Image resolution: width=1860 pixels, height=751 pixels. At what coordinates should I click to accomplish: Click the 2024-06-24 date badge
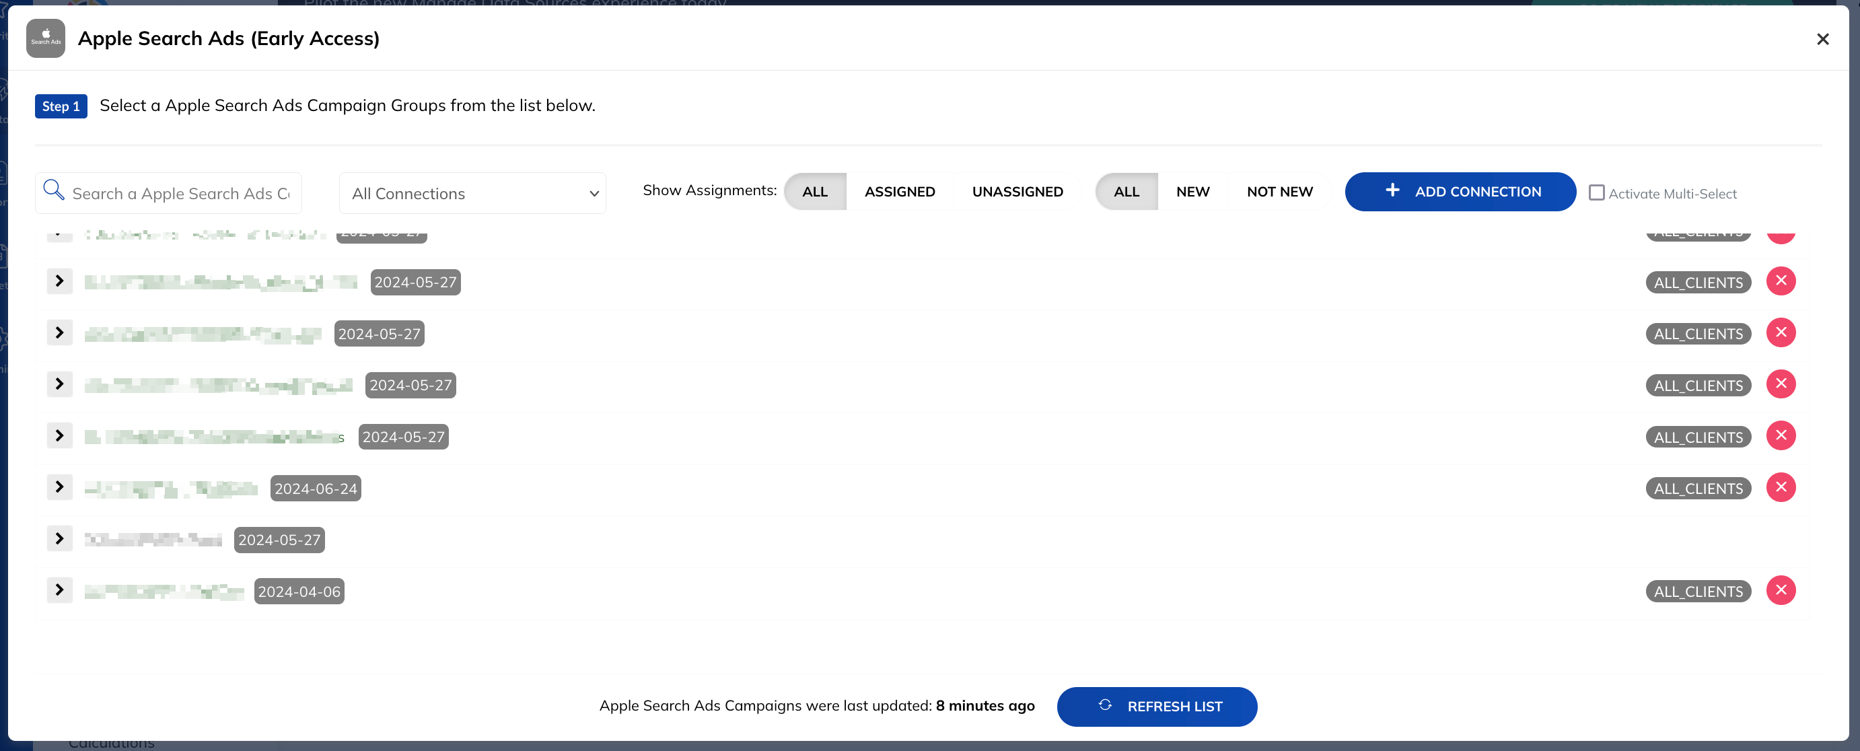click(x=316, y=489)
